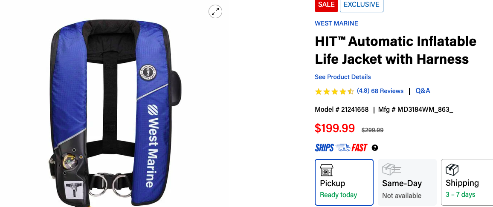Click the EXCLUSIVE badge
This screenshot has width=493, height=207.
362,6
